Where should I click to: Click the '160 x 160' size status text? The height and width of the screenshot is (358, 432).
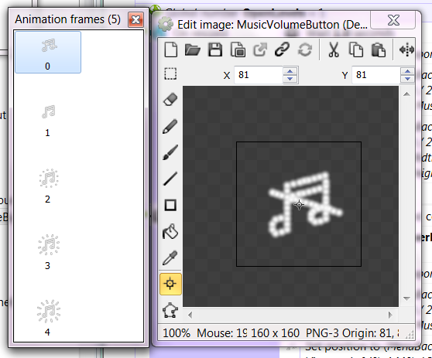point(276,333)
